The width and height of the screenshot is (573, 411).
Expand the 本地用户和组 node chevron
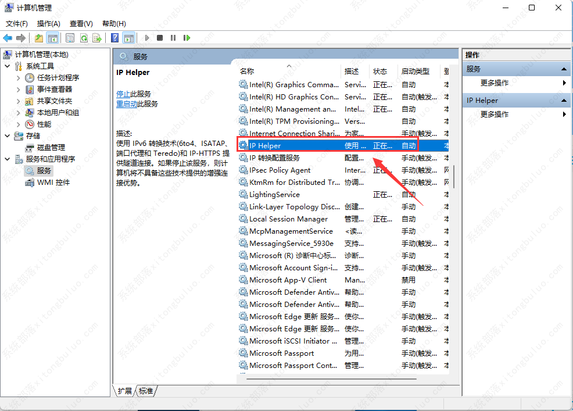tap(18, 113)
